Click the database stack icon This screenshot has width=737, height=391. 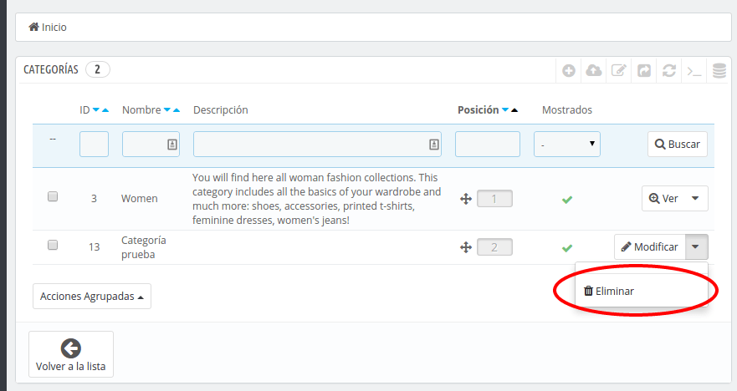pyautogui.click(x=719, y=71)
